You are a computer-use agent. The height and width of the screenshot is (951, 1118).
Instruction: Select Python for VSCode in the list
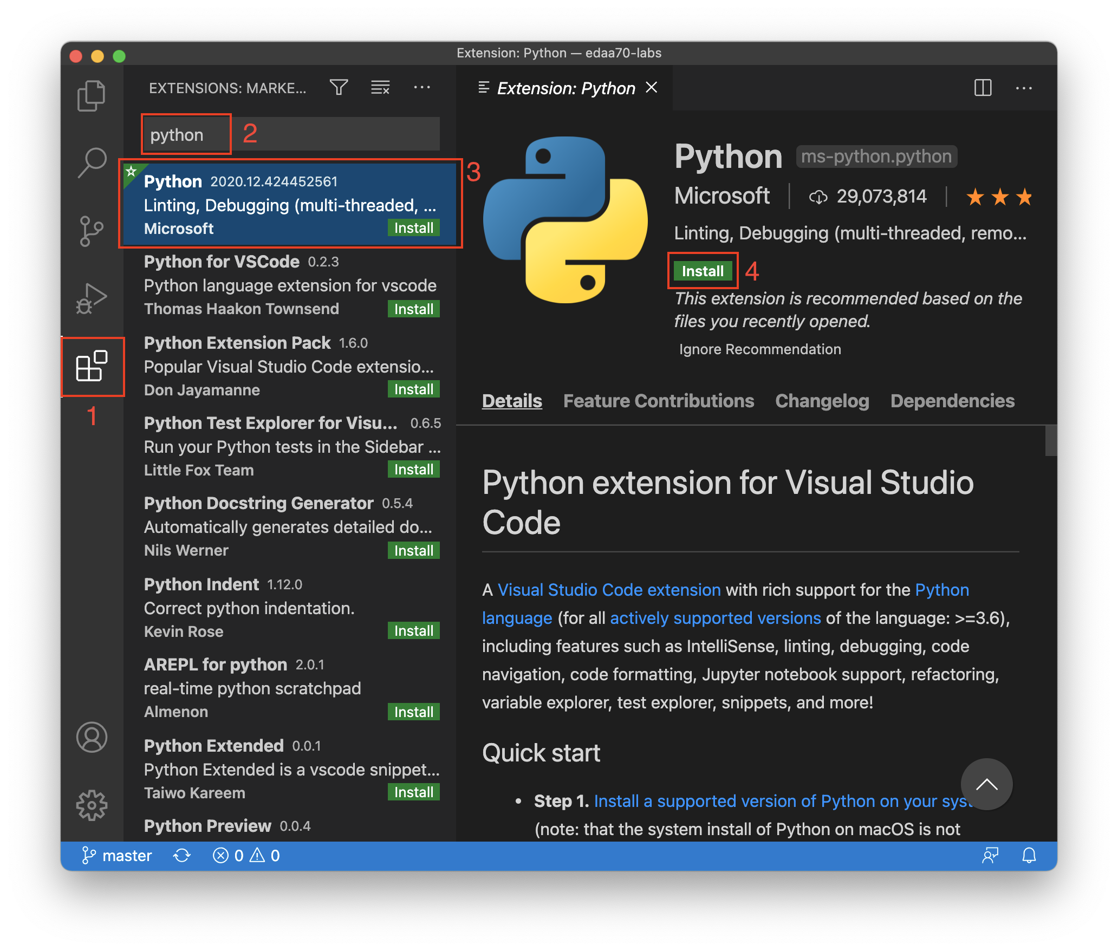pyautogui.click(x=290, y=285)
